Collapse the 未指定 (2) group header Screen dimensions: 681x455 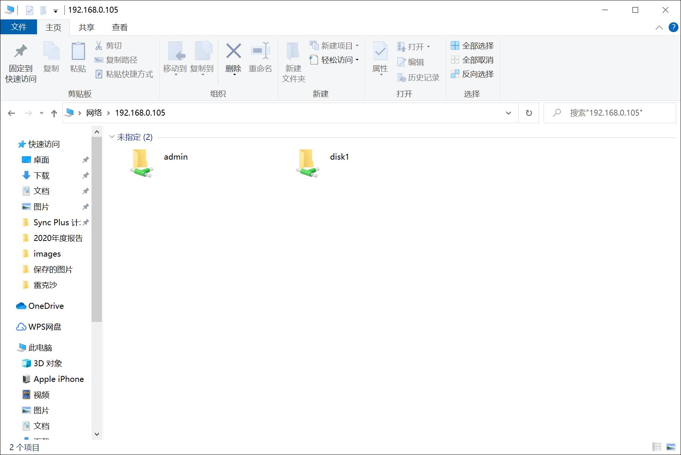(112, 137)
